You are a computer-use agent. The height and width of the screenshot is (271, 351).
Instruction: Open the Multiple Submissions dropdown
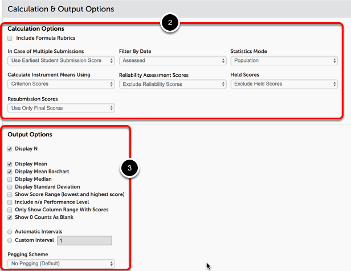pos(61,60)
